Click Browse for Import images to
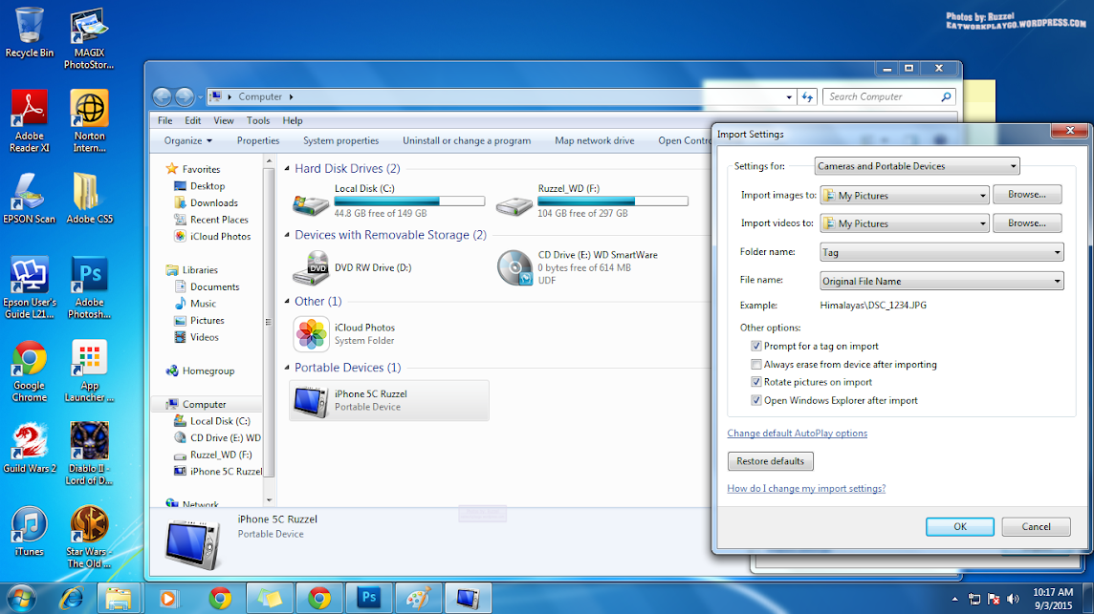This screenshot has height=614, width=1094. click(1027, 195)
